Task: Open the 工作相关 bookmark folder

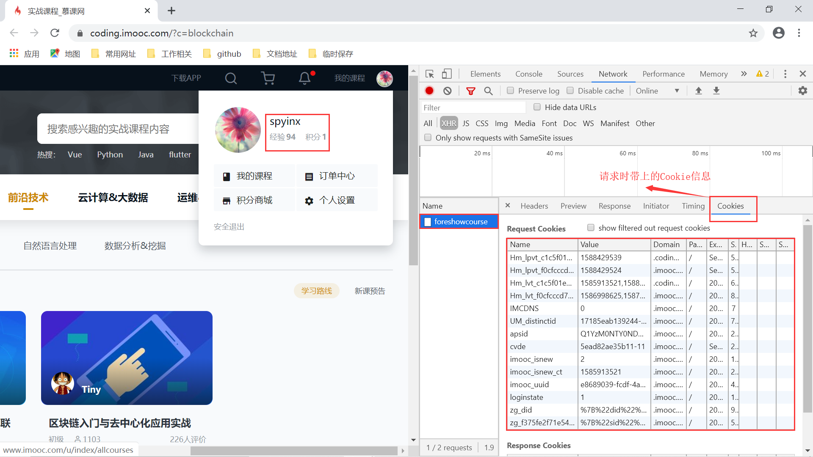Action: (170, 54)
